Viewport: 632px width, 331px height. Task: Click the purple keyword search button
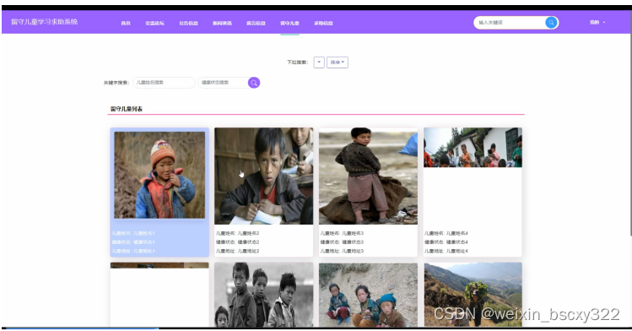(x=254, y=83)
